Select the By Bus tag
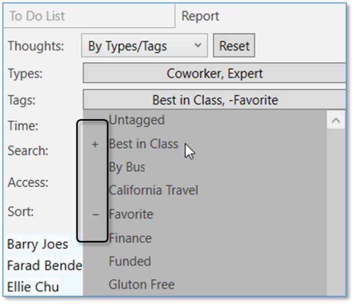The width and height of the screenshot is (354, 304). coord(127,167)
